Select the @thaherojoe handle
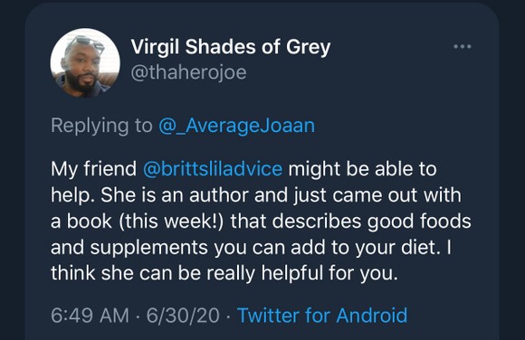The width and height of the screenshot is (525, 340). pyautogui.click(x=188, y=72)
